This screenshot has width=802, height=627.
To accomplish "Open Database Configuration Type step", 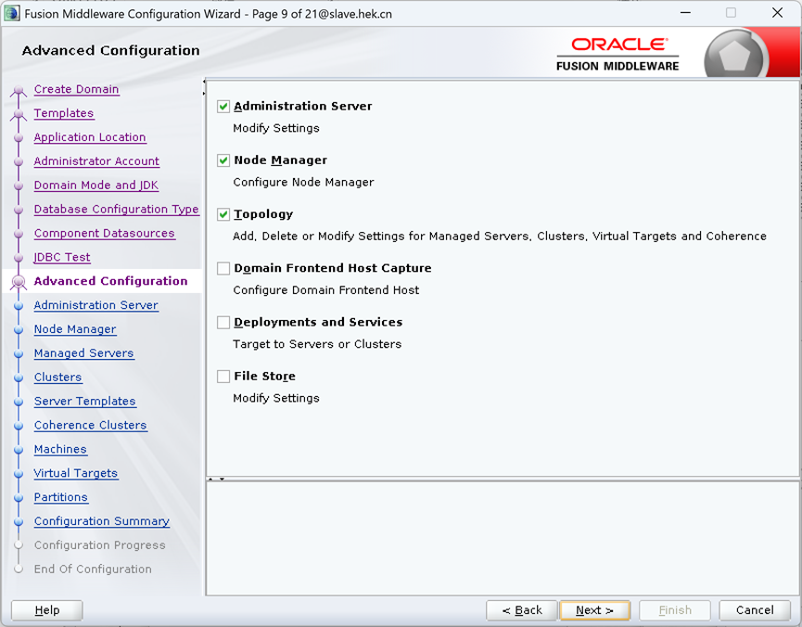I will pyautogui.click(x=116, y=210).
